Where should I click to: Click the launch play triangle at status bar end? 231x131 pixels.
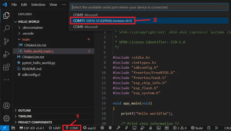click(217, 128)
